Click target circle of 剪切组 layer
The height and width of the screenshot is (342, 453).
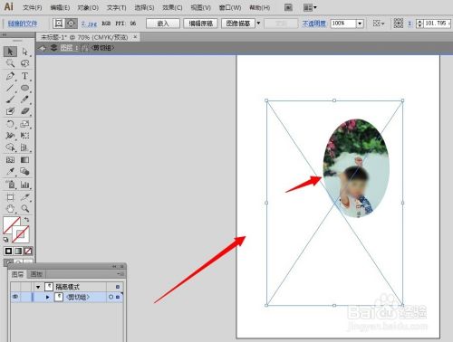coord(111,297)
